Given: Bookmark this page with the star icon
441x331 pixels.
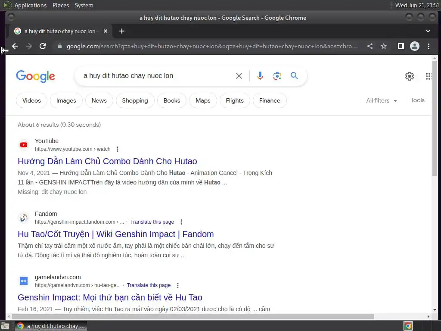Looking at the screenshot, I should (x=384, y=46).
